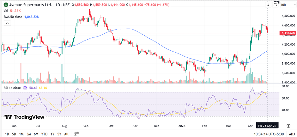Open the INR currency dropdown

point(286,5)
